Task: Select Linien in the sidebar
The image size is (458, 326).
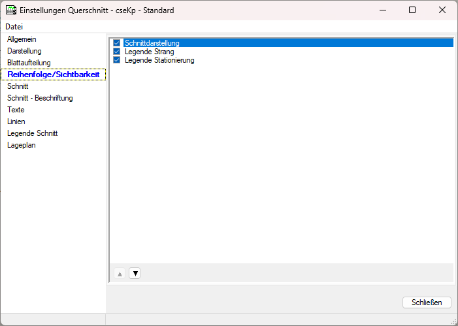Action: click(16, 122)
